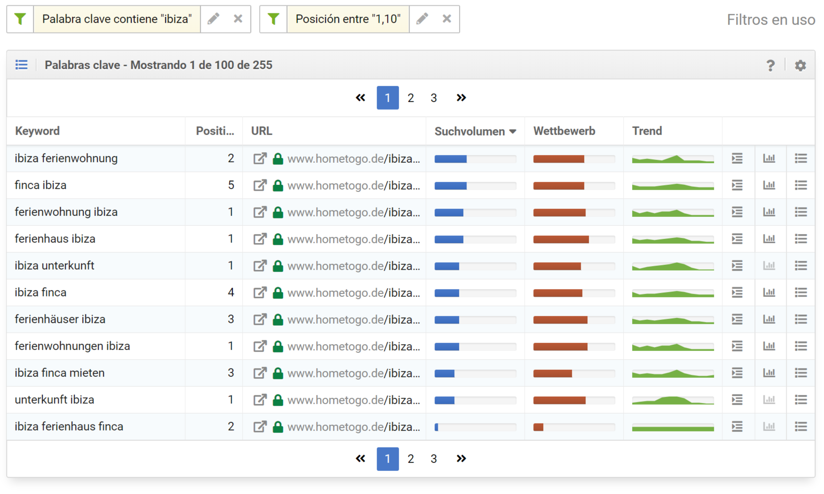Click the 'Posición entre "1,10"' filter label
The image size is (824, 494).
pos(348,19)
